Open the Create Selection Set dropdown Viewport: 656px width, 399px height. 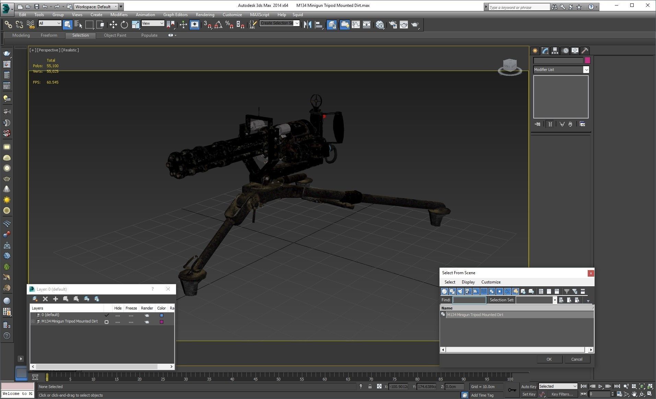coord(280,23)
